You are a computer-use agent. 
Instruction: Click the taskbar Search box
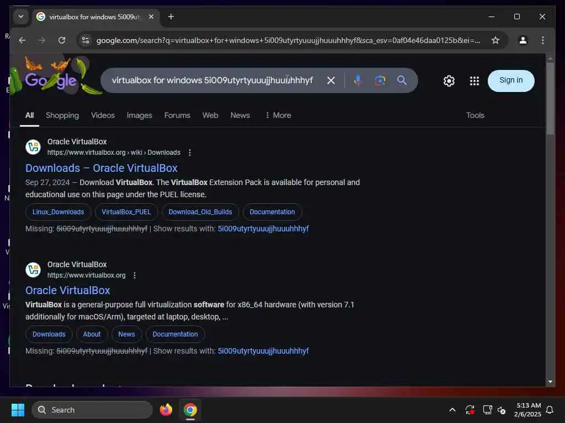click(x=92, y=410)
